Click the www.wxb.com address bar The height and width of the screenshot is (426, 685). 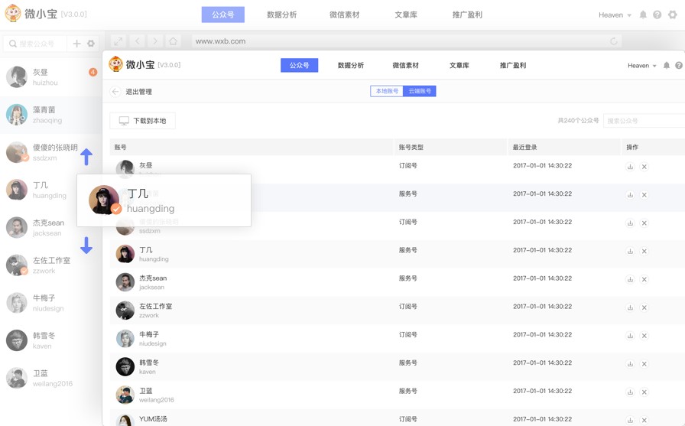point(406,41)
